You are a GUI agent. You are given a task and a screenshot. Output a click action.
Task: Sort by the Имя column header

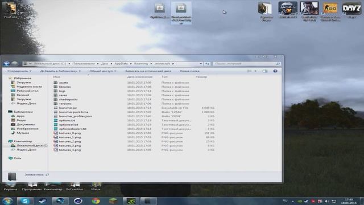(x=56, y=77)
